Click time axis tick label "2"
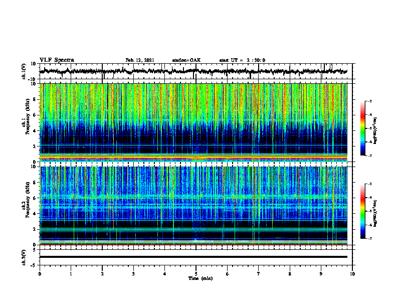The image size is (397, 307). coord(102,274)
